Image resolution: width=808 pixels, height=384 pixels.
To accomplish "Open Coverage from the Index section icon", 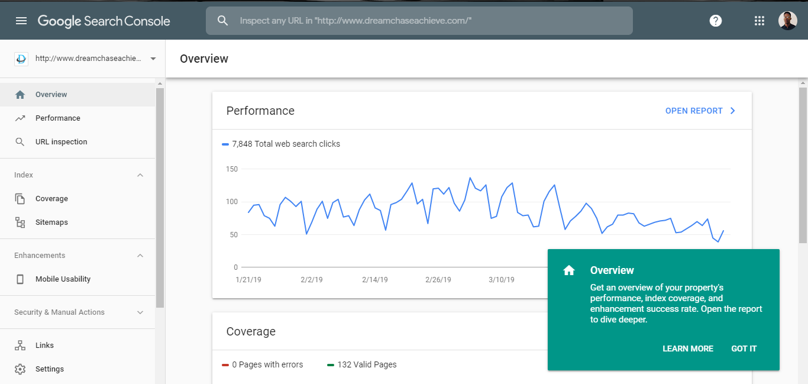I will click(x=21, y=198).
